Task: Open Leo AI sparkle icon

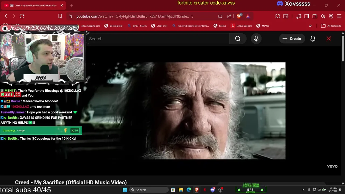Action: click(323, 16)
